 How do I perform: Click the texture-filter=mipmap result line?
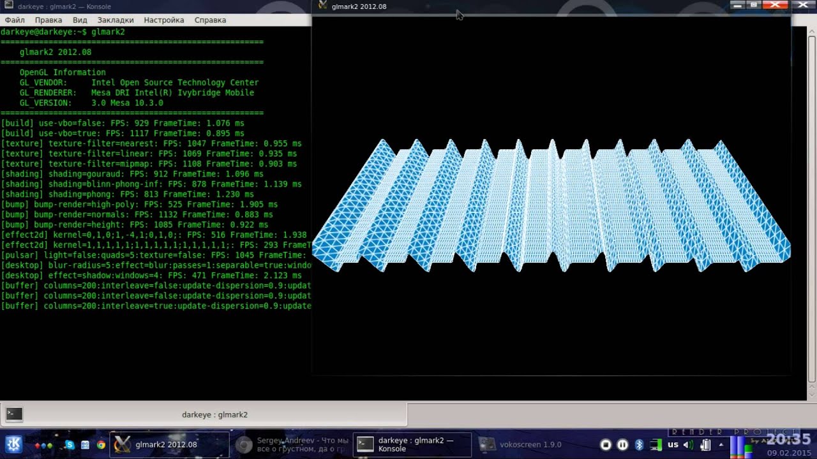click(149, 164)
